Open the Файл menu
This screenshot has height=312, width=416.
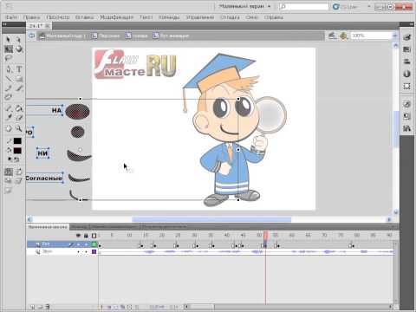pyautogui.click(x=11, y=17)
